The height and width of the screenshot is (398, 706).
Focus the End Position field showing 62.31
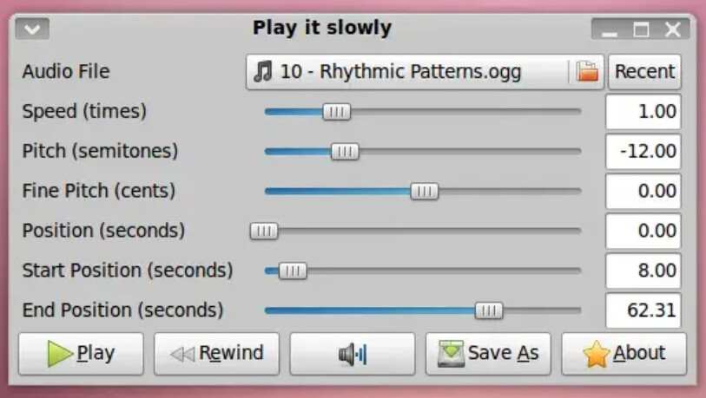643,310
